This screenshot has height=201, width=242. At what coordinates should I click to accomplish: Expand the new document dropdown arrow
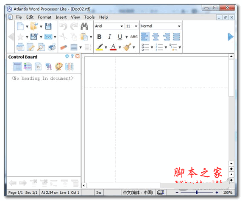27,27
